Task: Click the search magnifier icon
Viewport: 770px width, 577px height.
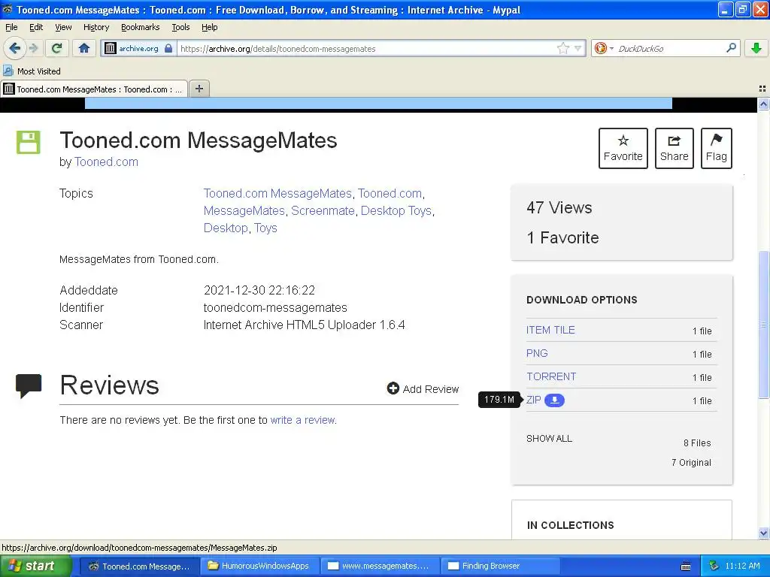Action: point(731,48)
